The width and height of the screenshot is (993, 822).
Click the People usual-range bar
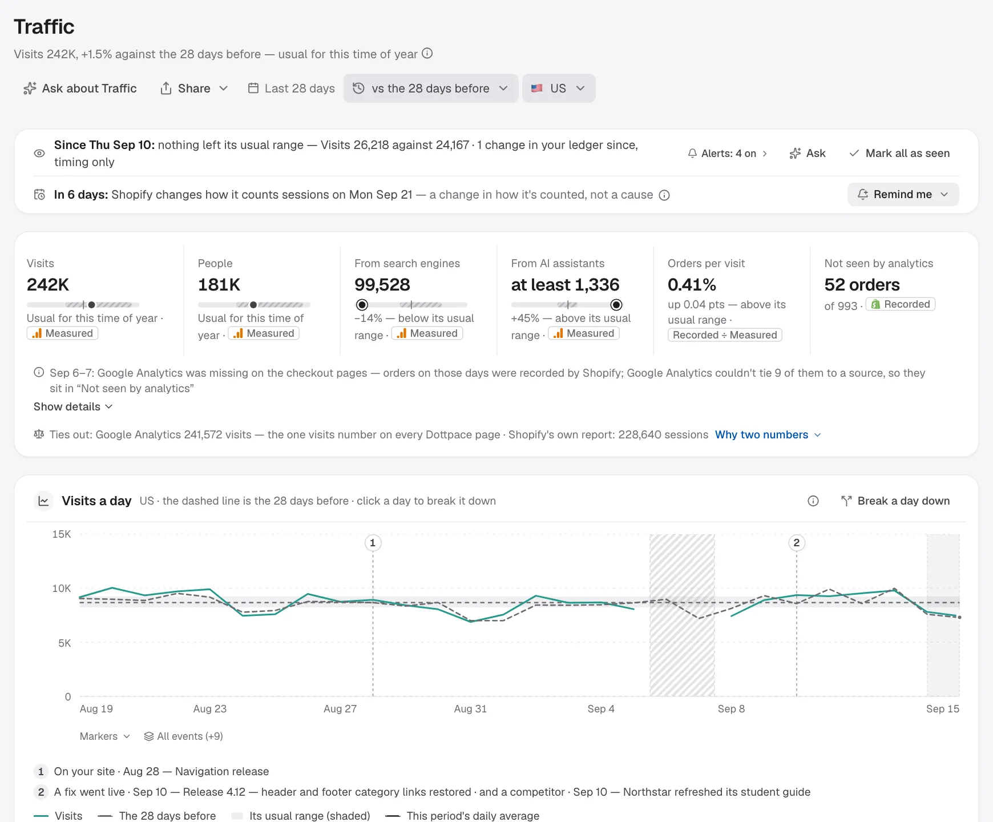coord(254,305)
